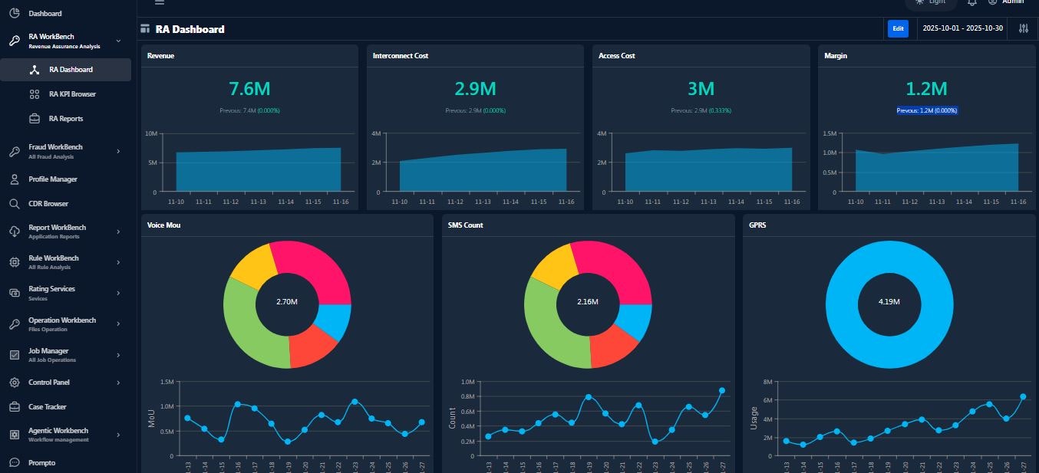This screenshot has height=473, width=1039.
Task: Open dashboard filter settings icon
Action: [1023, 28]
